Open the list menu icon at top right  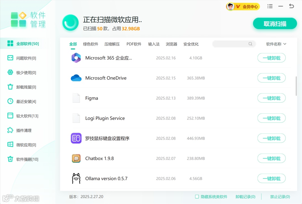[270, 6]
